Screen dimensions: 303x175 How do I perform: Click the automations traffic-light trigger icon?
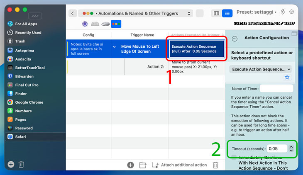116,24
